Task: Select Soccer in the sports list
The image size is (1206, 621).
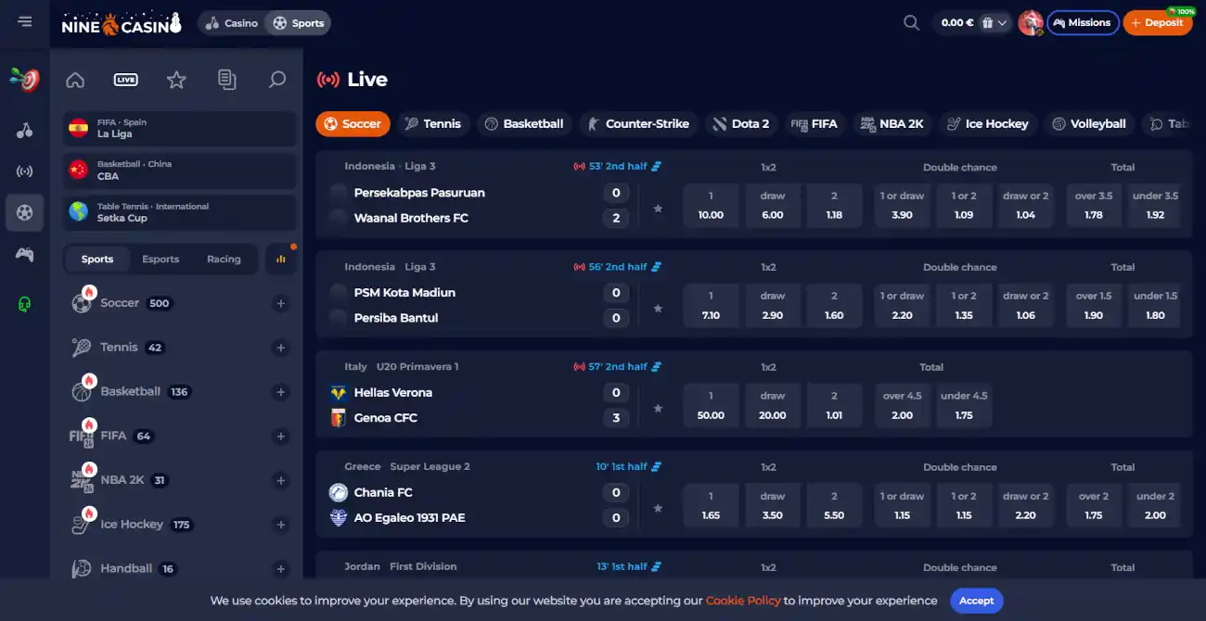Action: click(121, 303)
